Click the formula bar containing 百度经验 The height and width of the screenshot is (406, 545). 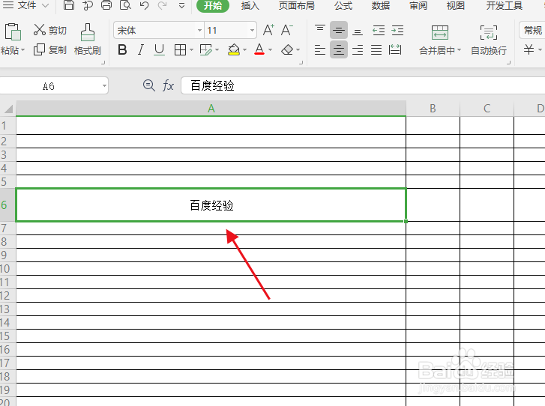pyautogui.click(x=363, y=85)
